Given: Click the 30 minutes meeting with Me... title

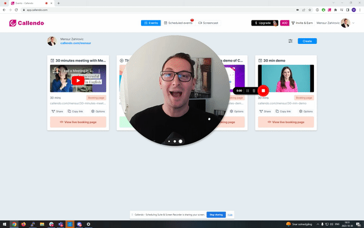Looking at the screenshot, I should click(x=81, y=60).
